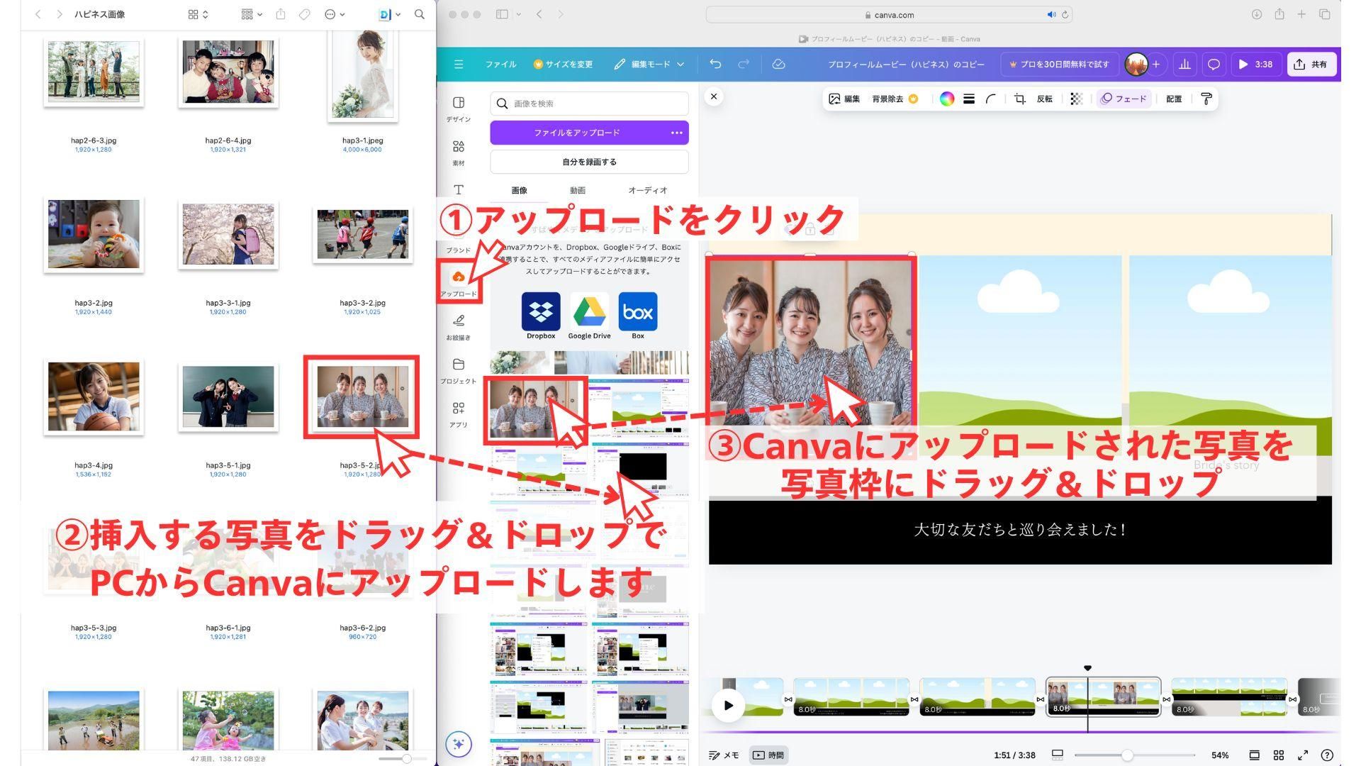The image size is (1361, 766).
Task: Switch to grid view of pages
Action: [1279, 755]
